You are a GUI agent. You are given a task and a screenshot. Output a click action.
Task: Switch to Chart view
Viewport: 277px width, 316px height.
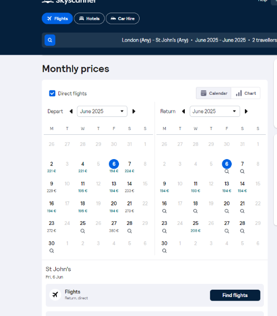(245, 93)
